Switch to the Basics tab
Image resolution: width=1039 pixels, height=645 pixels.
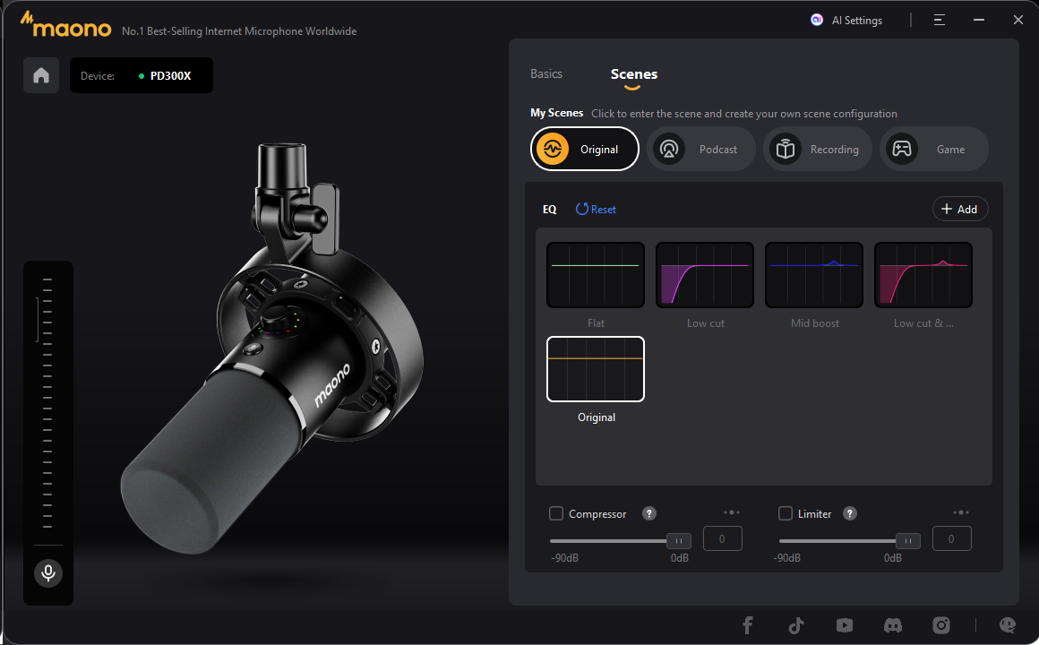(546, 74)
